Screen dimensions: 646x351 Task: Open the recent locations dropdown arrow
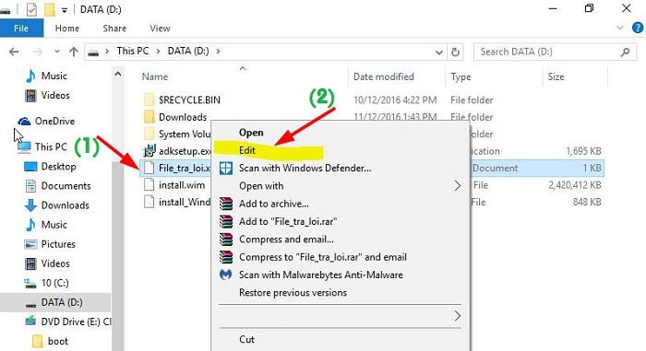coord(57,52)
